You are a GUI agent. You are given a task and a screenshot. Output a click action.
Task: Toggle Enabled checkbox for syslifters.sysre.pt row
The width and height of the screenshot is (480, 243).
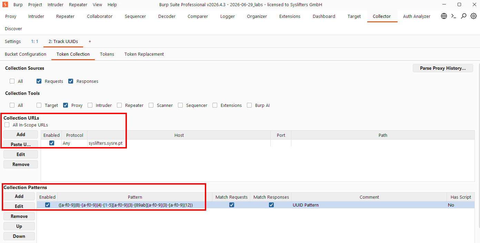click(x=52, y=143)
